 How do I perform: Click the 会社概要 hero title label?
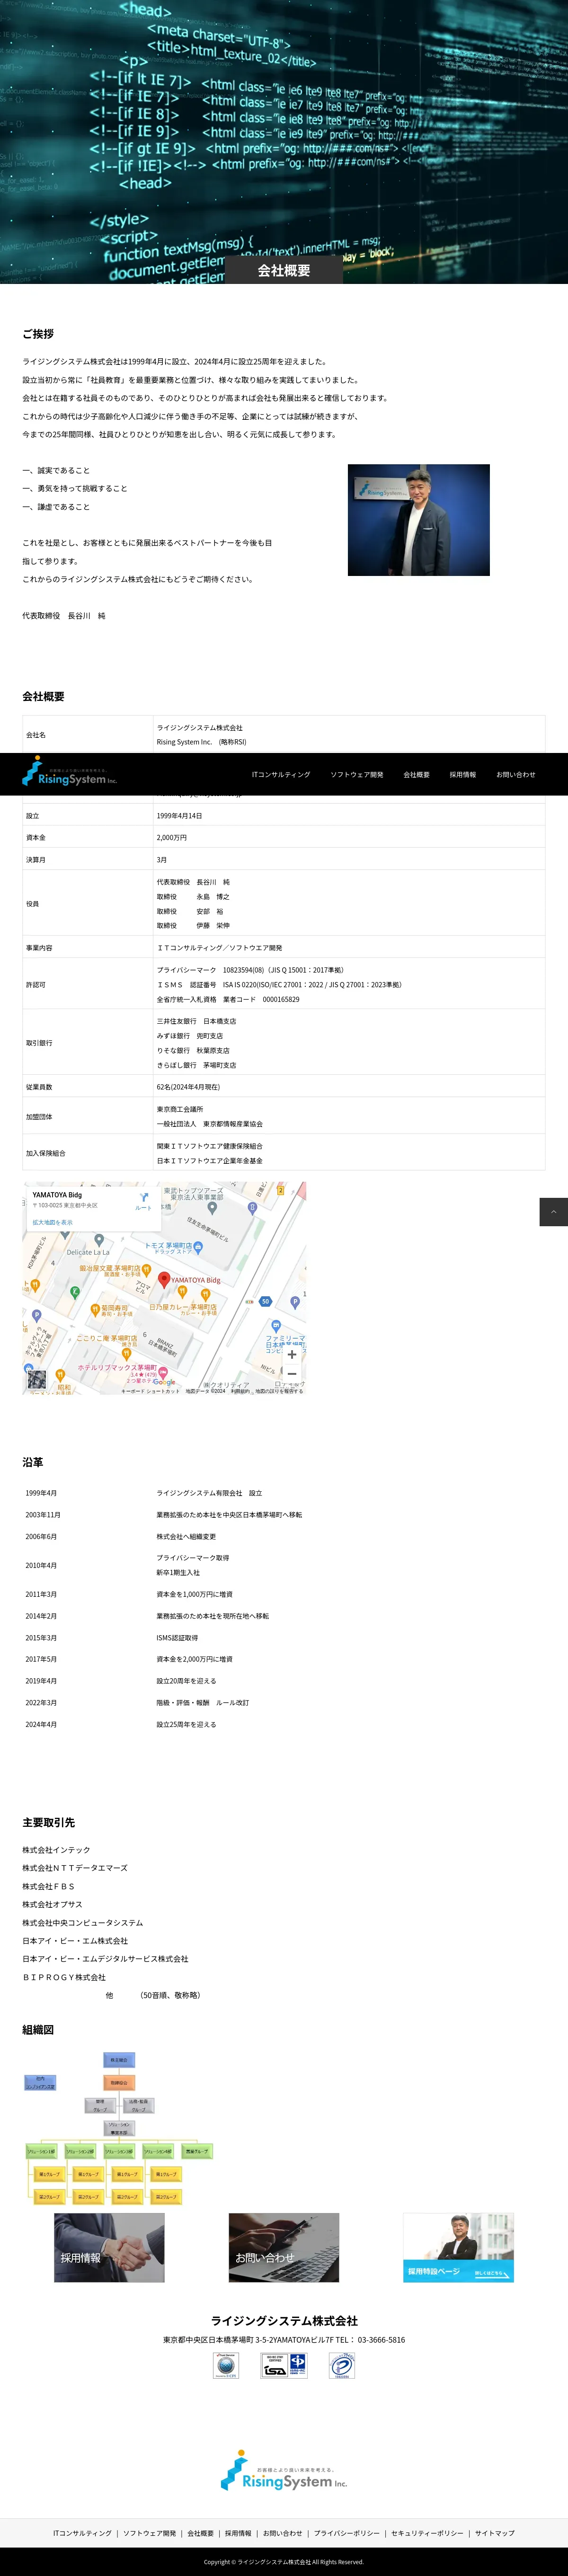click(x=284, y=270)
